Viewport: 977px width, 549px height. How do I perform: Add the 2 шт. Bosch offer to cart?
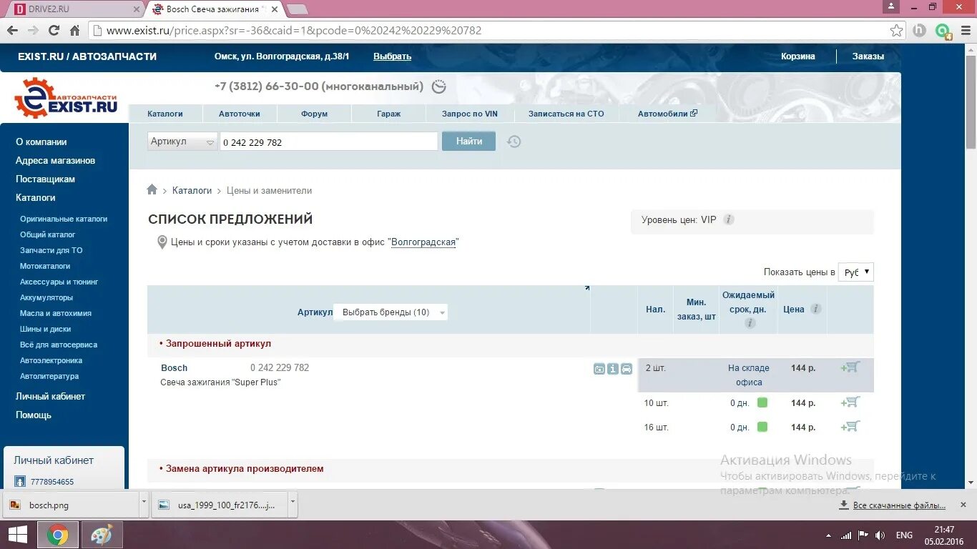[850, 367]
